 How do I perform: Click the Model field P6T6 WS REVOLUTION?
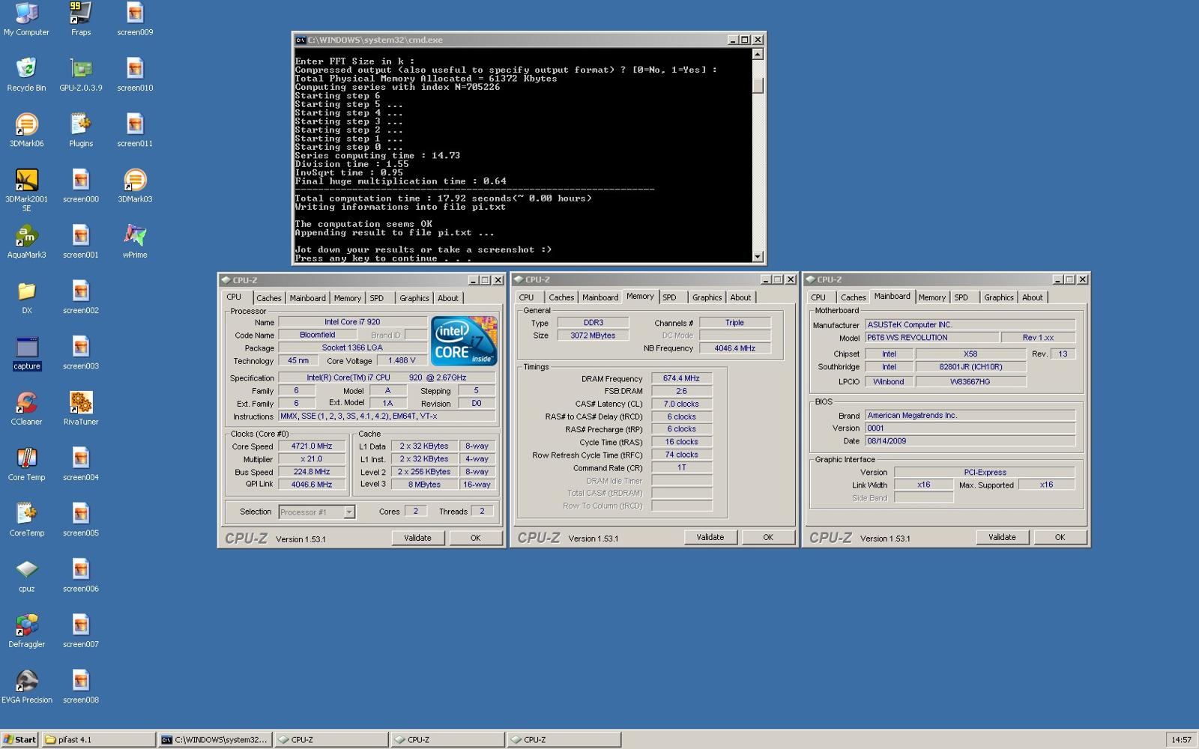click(931, 338)
